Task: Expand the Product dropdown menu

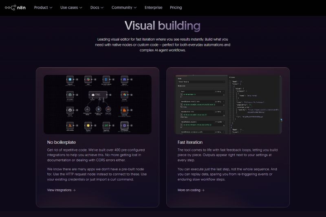Action: click(x=43, y=7)
